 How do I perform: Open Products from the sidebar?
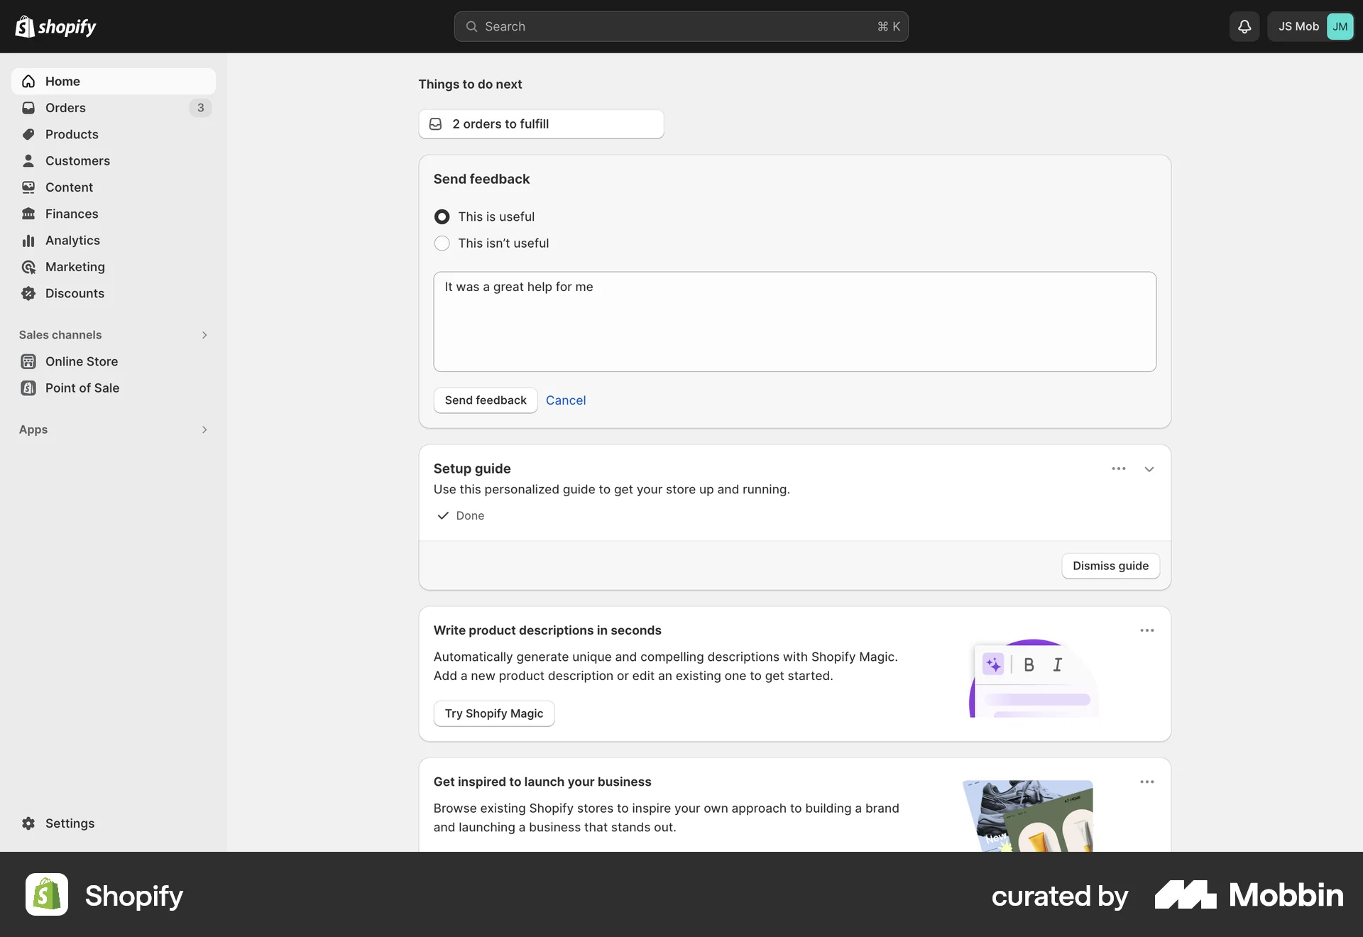pos(72,134)
